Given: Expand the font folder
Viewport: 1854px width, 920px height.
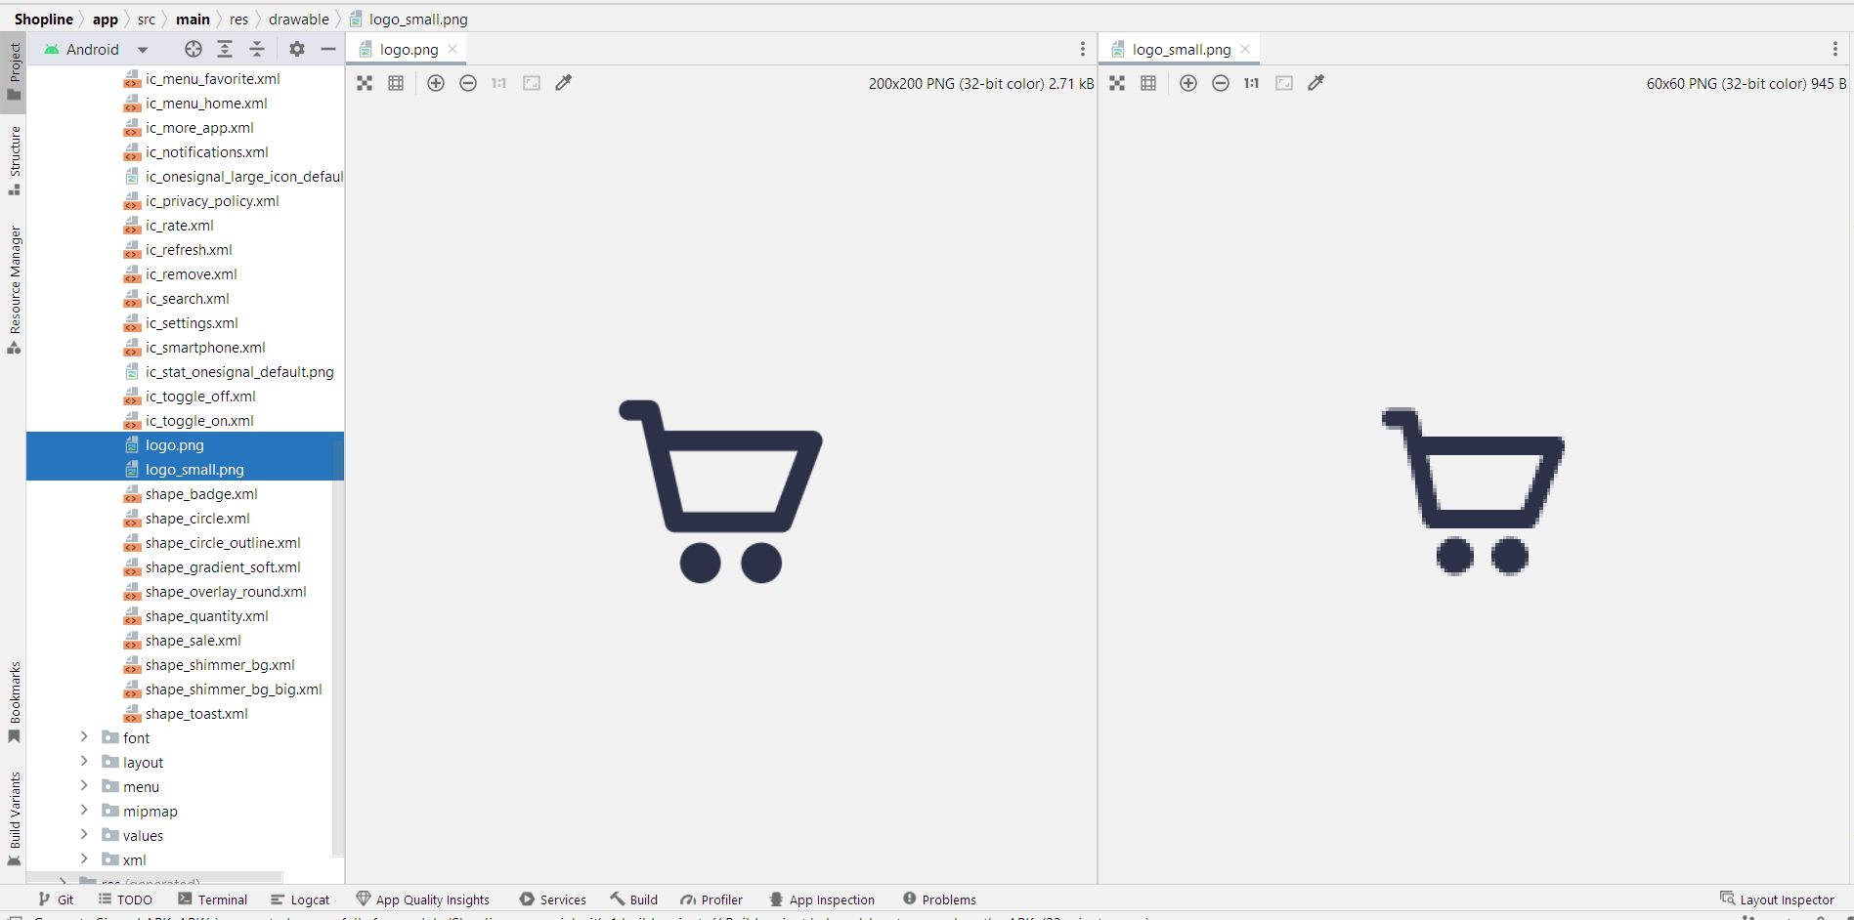Looking at the screenshot, I should coord(84,737).
